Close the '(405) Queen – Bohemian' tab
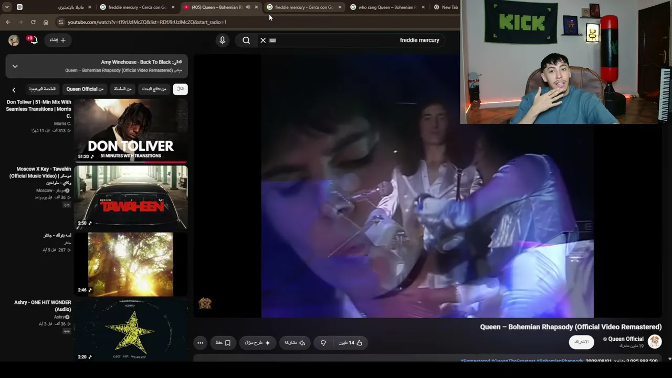This screenshot has height=378, width=672. (256, 7)
